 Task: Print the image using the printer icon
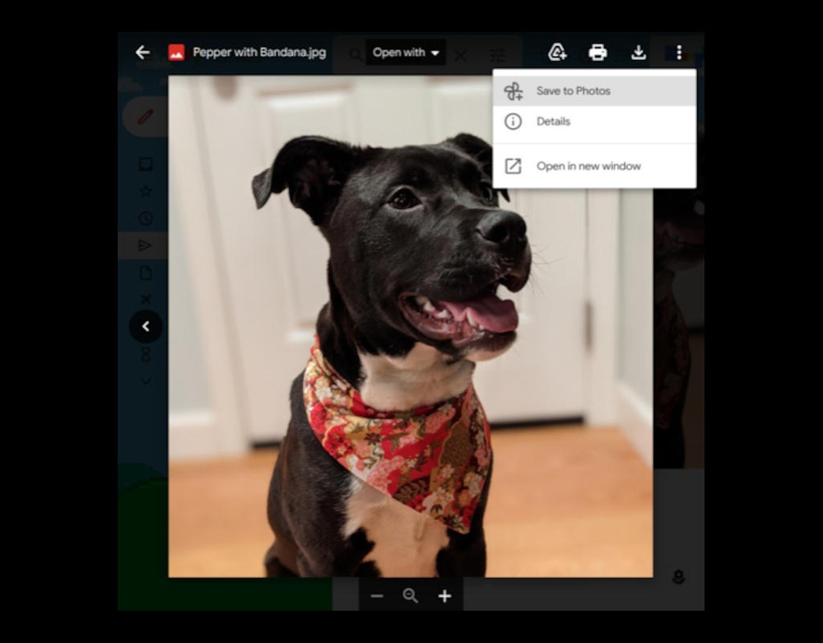(597, 53)
